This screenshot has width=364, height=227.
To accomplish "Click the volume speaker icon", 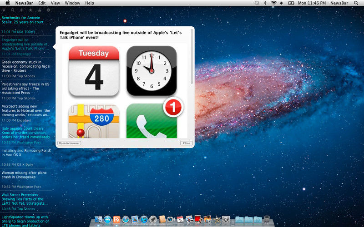I will coord(281,3).
